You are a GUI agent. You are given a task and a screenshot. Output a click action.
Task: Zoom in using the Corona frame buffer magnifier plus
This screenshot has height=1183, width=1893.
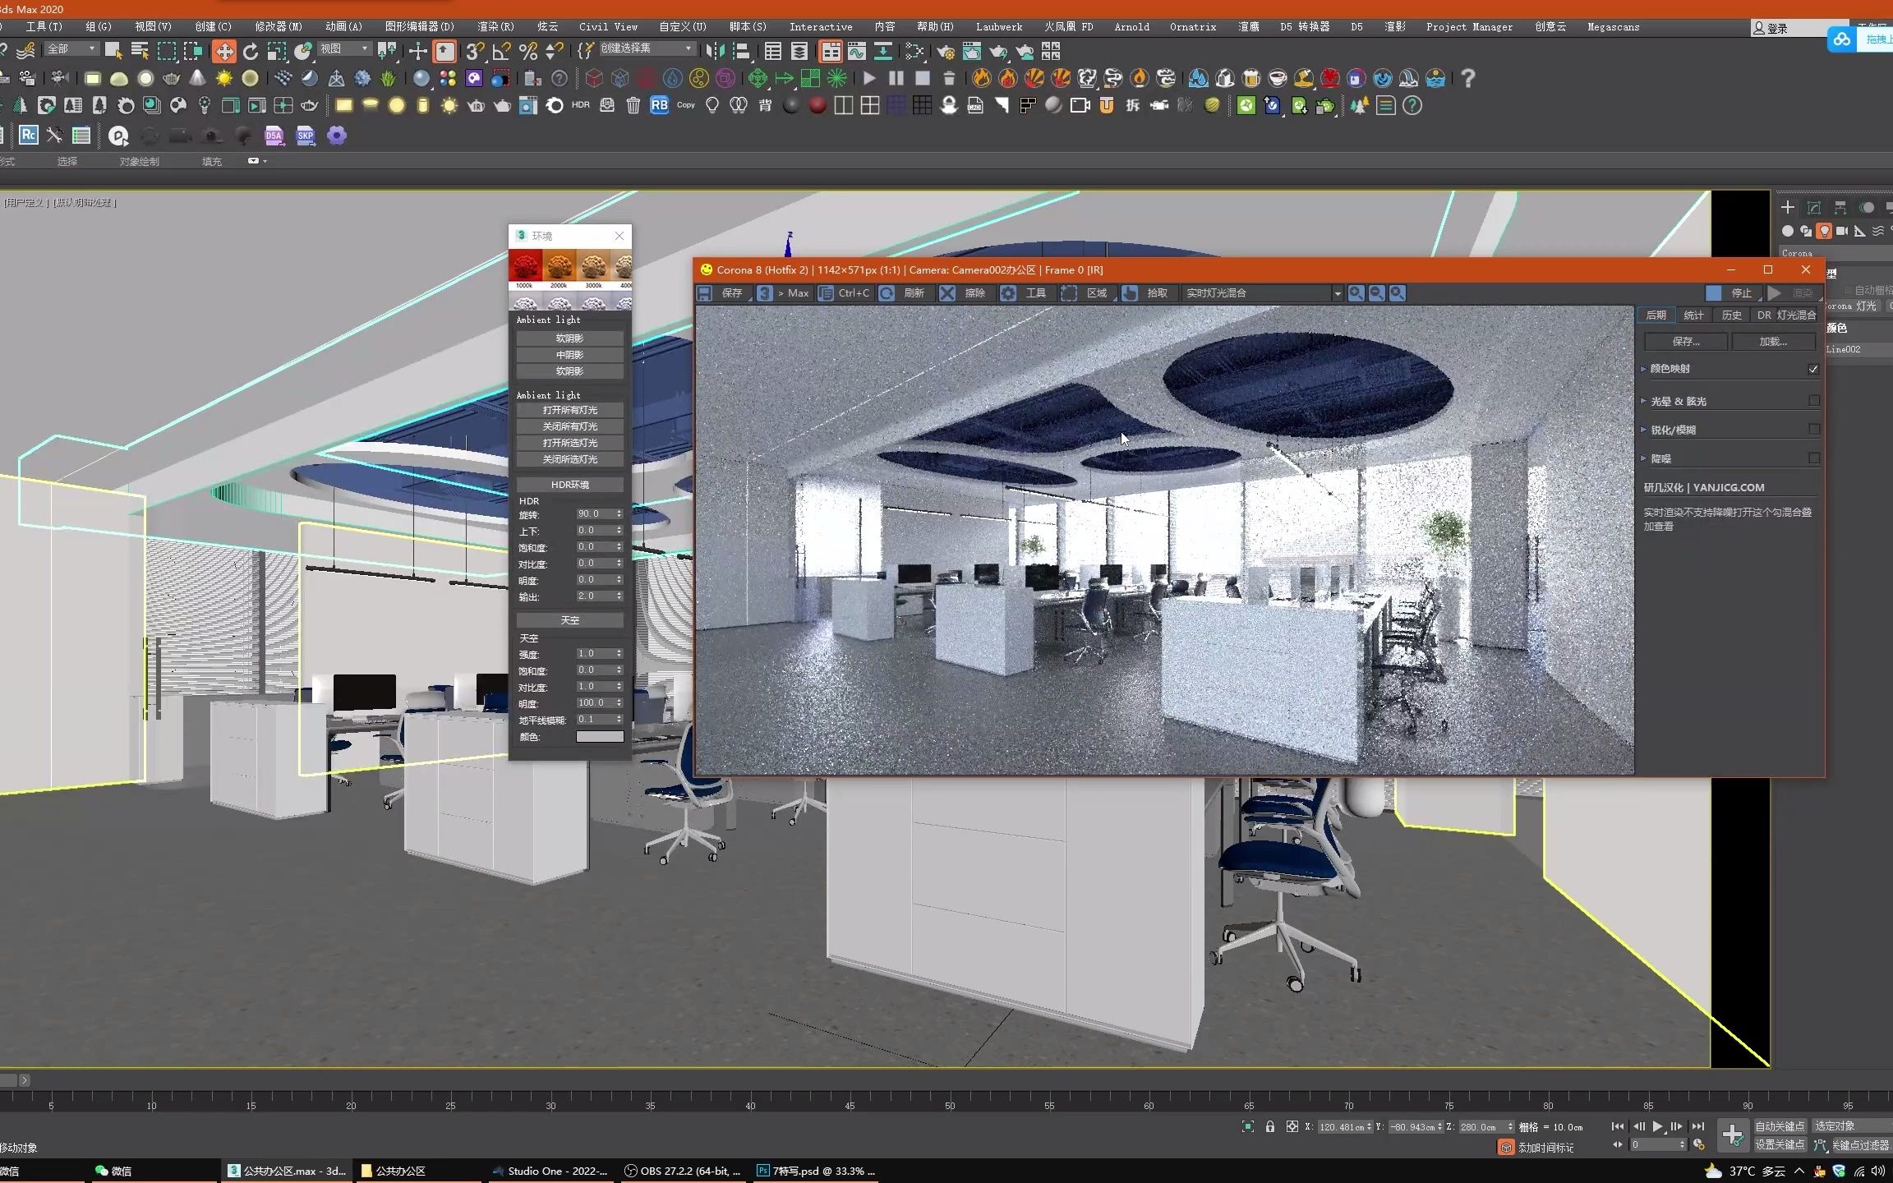coord(1356,293)
